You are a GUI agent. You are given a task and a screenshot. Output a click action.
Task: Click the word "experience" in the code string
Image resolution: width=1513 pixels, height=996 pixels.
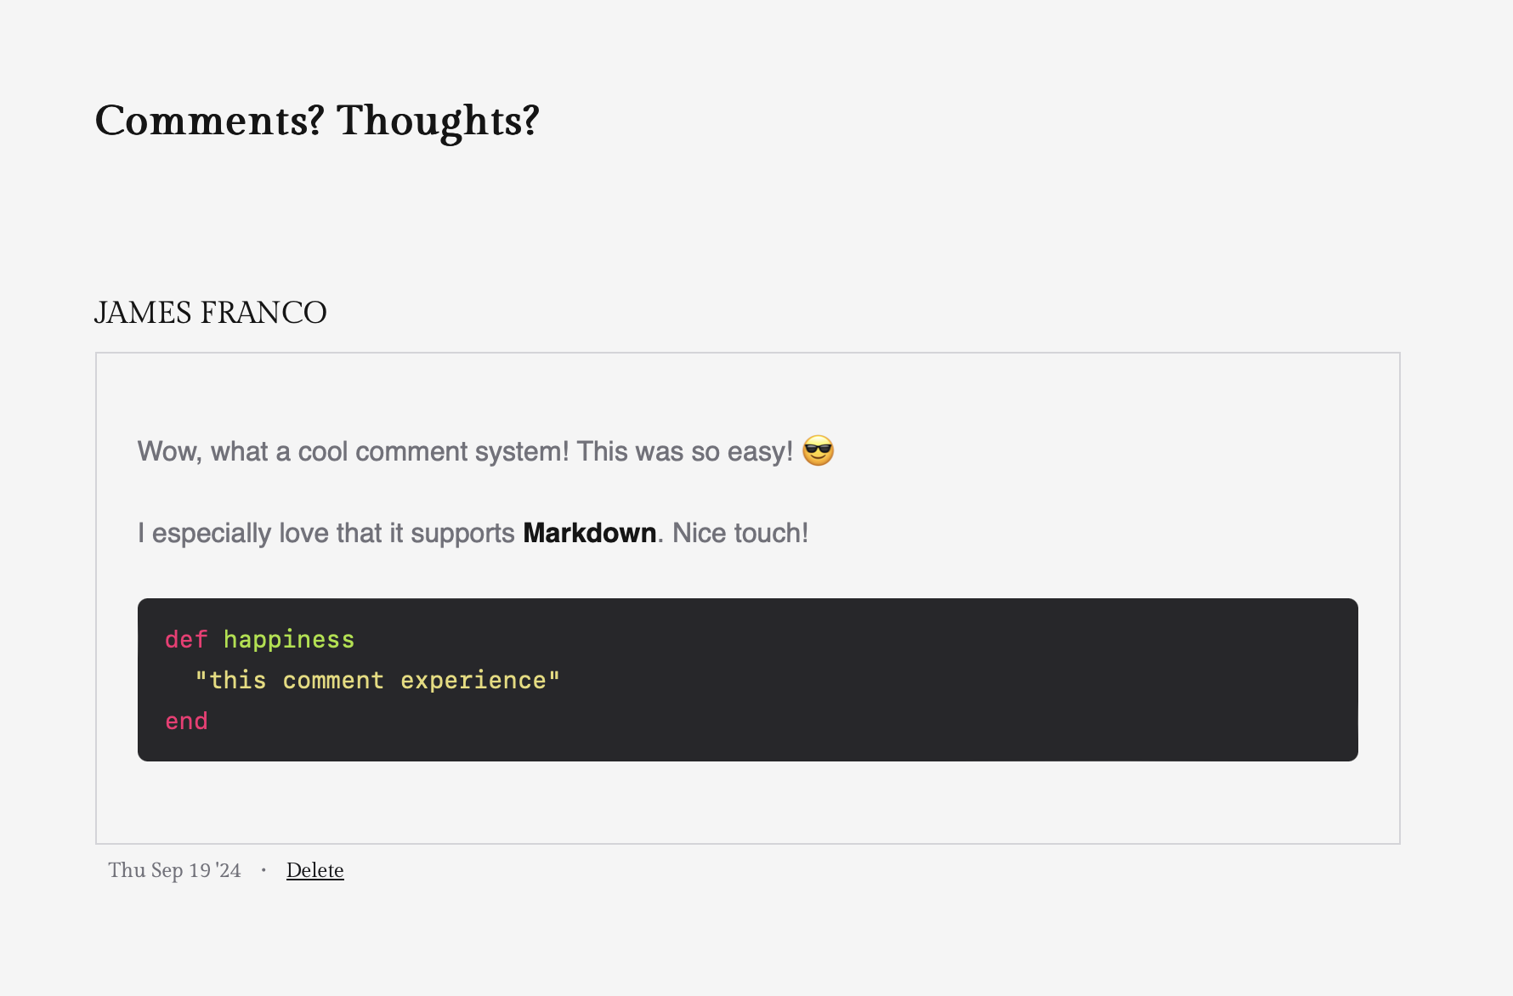click(473, 680)
